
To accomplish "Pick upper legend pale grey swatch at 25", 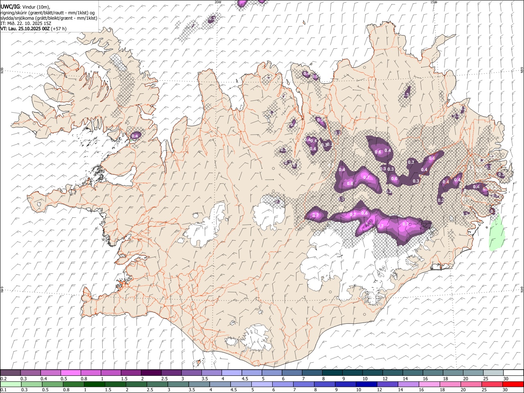I will point(493,373).
